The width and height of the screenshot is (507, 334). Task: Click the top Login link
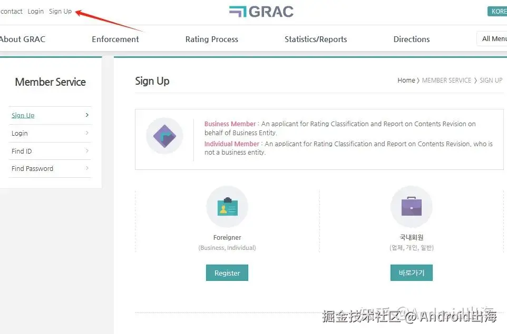(35, 11)
